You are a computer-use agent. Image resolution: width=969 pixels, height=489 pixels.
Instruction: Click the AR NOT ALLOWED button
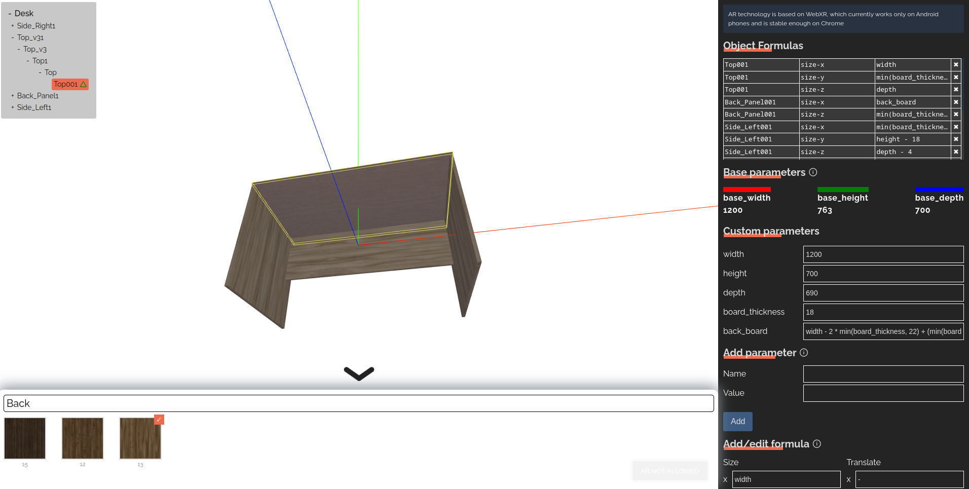(x=669, y=471)
